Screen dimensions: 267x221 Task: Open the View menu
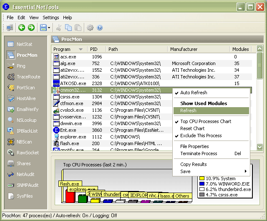tap(34, 18)
